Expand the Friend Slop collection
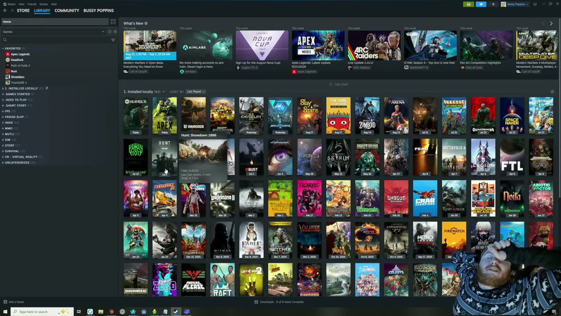561x316 pixels. tap(3, 117)
